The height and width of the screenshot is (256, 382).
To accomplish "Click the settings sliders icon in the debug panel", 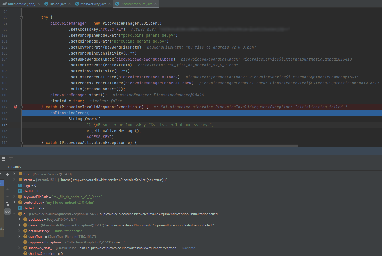I will pos(11,159).
